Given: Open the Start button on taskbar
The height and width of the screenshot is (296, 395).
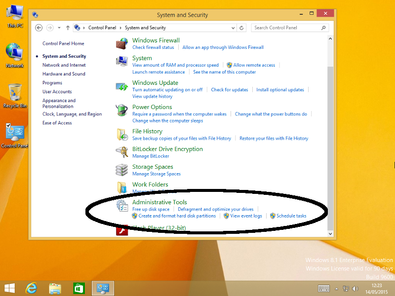Looking at the screenshot, I should [9, 289].
